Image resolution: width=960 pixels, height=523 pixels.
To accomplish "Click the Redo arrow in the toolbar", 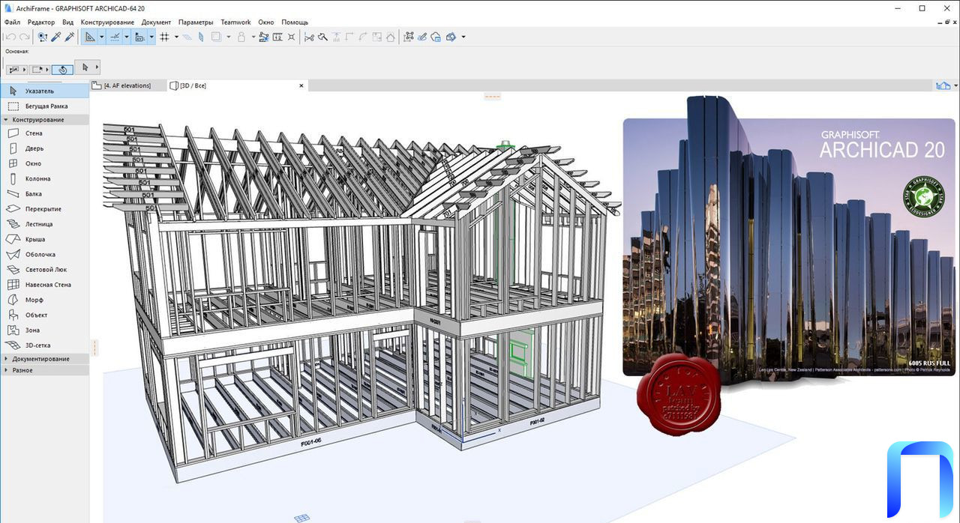I will pyautogui.click(x=24, y=37).
